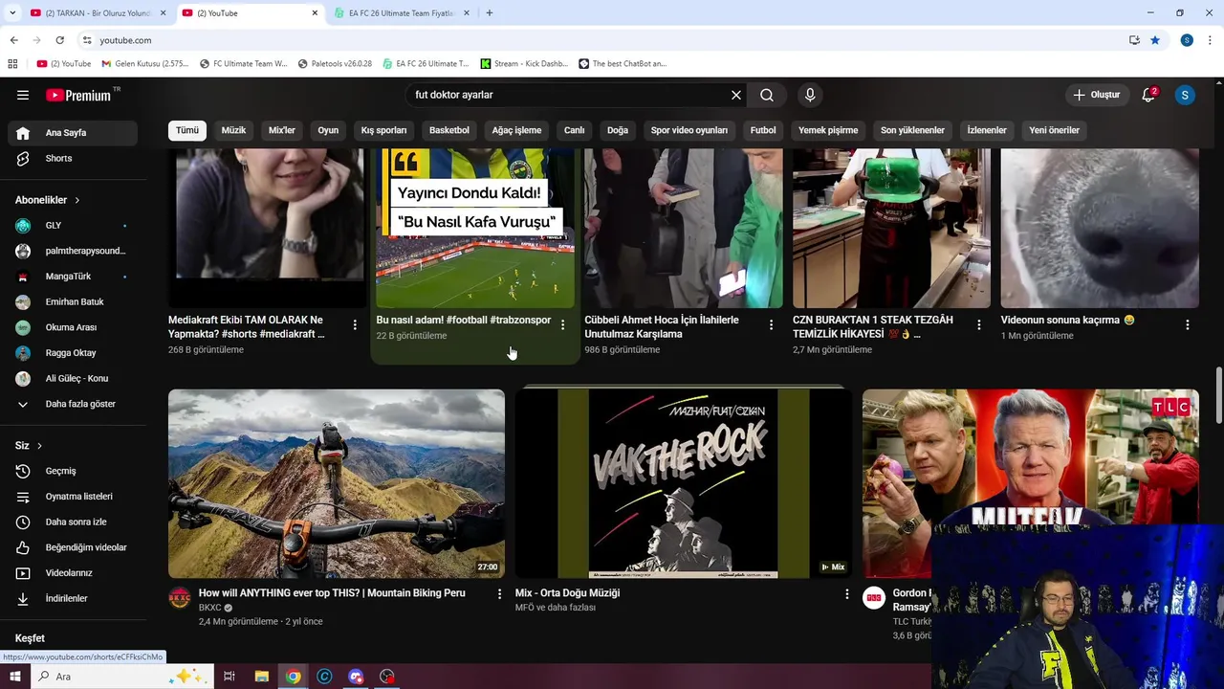The width and height of the screenshot is (1224, 689).
Task: Select the Mix'ler filter chip
Action: coord(282,130)
